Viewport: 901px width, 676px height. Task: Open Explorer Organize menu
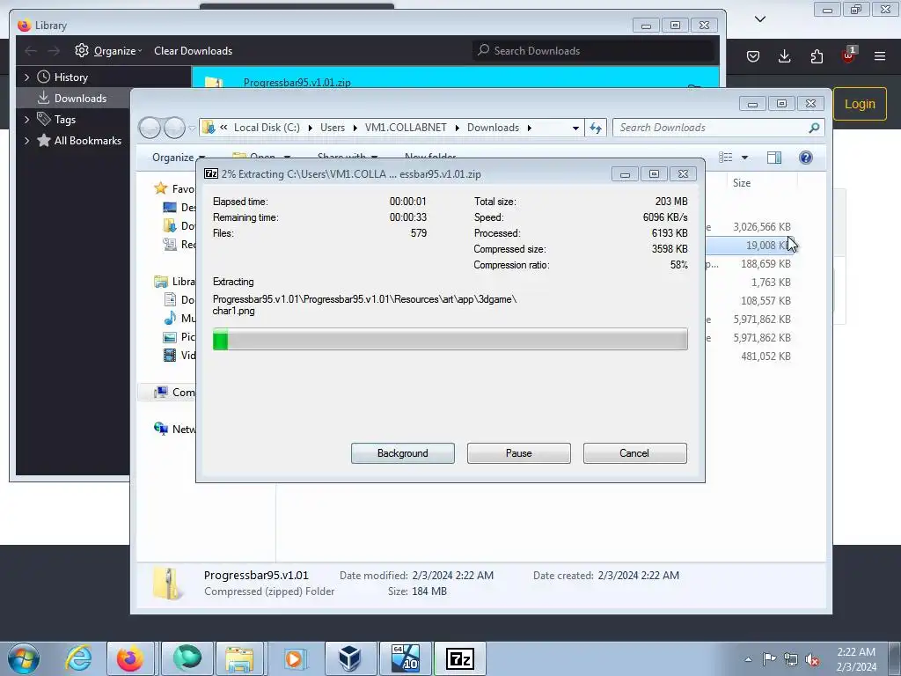178,158
